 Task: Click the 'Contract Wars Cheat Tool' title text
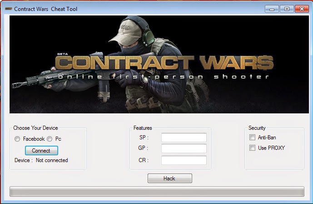pos(46,9)
